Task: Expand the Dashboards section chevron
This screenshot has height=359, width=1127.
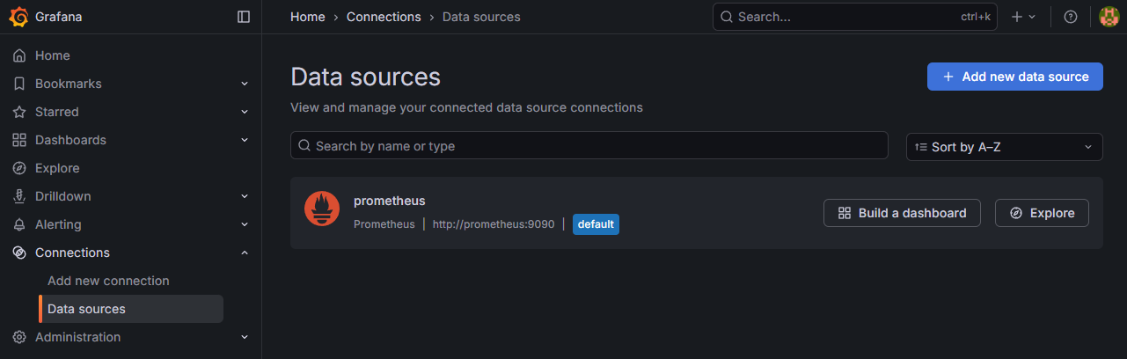Action: 245,140
